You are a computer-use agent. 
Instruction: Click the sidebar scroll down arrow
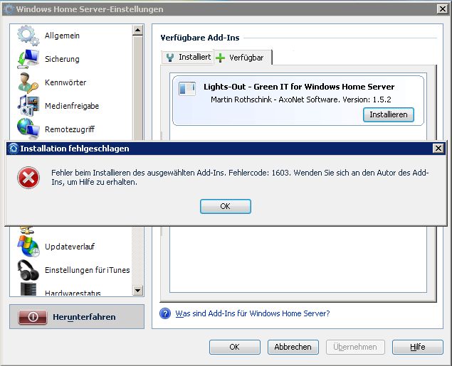coord(138,291)
